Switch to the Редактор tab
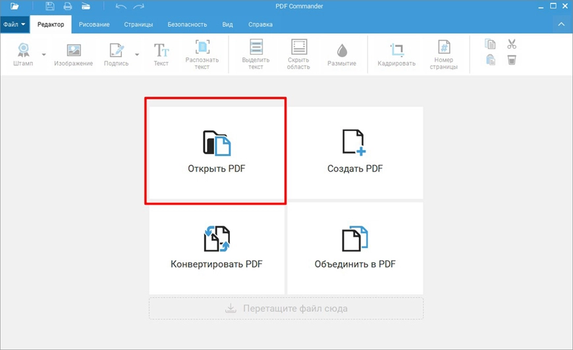 (x=51, y=24)
